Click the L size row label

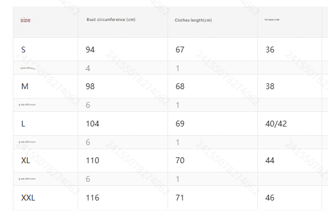[x=23, y=124]
